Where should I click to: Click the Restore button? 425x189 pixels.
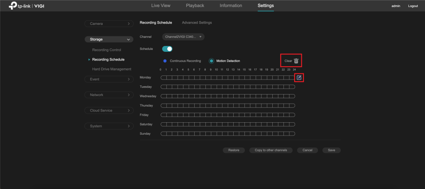click(x=234, y=150)
